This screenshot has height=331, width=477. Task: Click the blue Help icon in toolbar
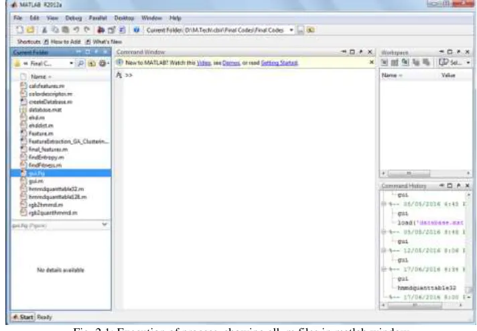[136, 29]
